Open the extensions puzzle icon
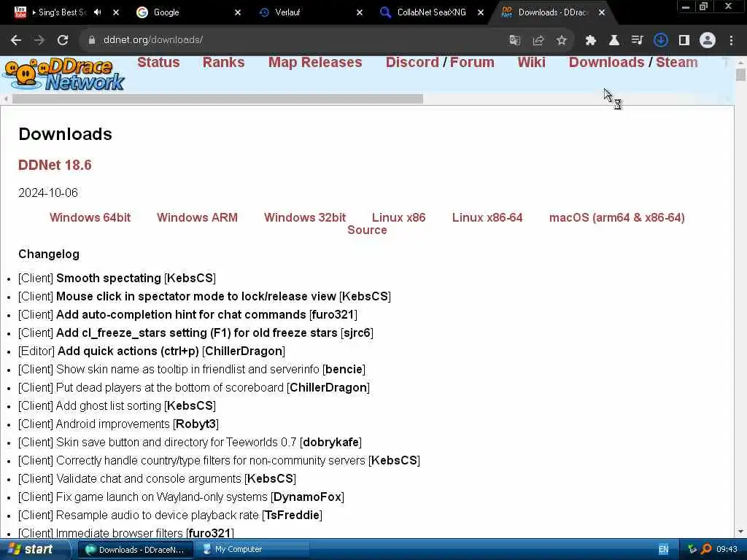This screenshot has width=747, height=560. pyautogui.click(x=591, y=41)
